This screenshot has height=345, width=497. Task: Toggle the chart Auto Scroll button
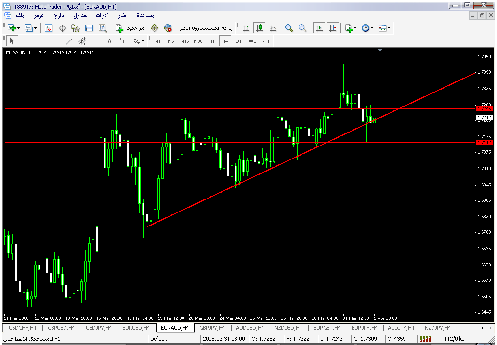pyautogui.click(x=319, y=28)
